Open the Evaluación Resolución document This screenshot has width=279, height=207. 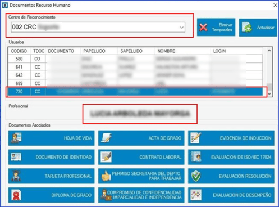(231, 176)
